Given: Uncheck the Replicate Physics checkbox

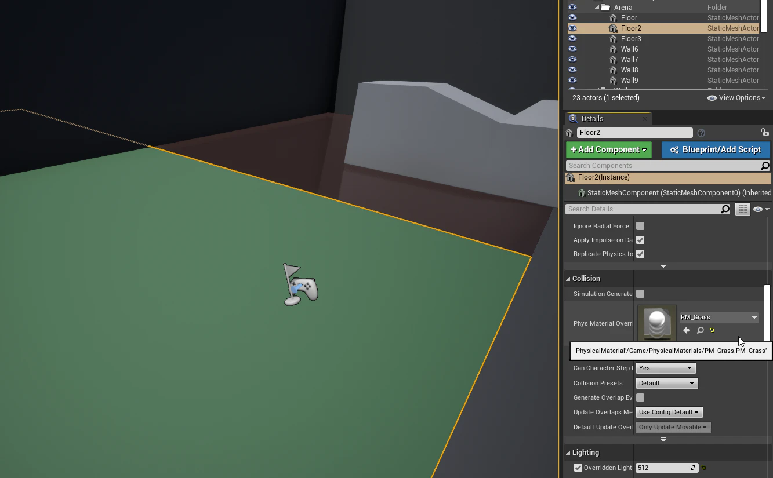Looking at the screenshot, I should tap(640, 254).
